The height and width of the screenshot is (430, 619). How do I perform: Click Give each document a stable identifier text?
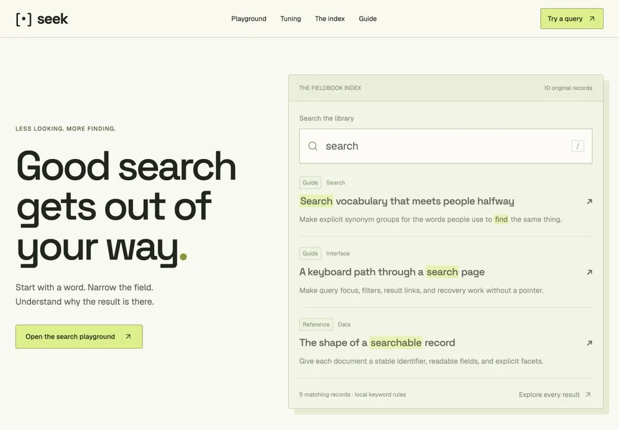coord(421,361)
